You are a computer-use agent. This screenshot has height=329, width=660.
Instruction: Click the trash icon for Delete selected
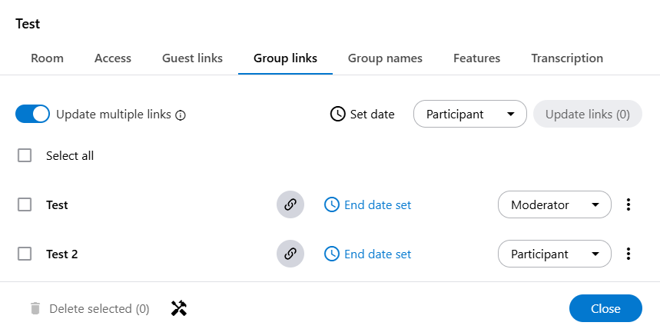[35, 309]
